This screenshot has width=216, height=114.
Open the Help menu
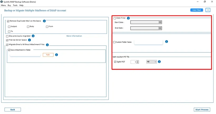21,5
